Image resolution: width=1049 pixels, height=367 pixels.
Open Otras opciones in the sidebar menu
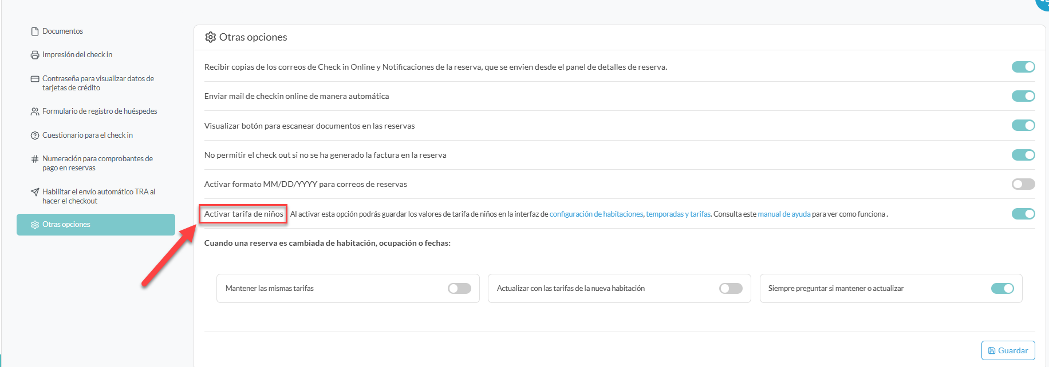96,225
